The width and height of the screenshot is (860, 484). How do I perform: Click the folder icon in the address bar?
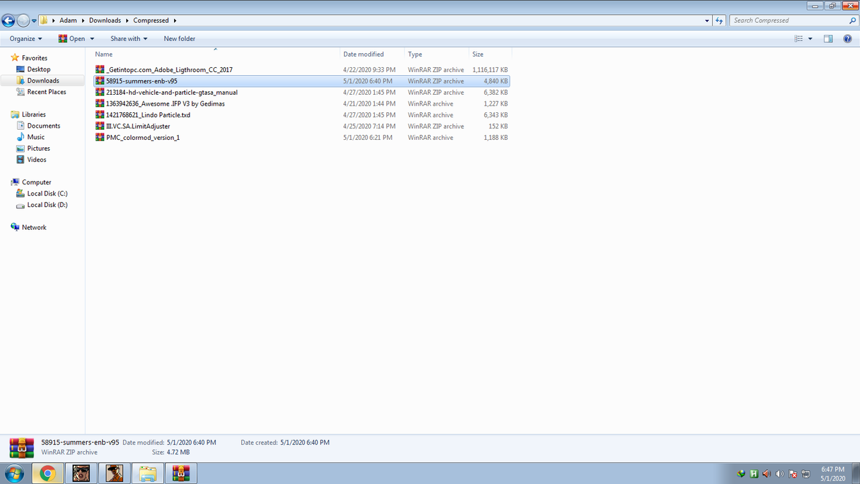click(x=44, y=21)
